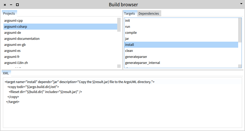This screenshot has height=131, width=245.
Task: Select project argouml-es
Action: click(x=60, y=51)
